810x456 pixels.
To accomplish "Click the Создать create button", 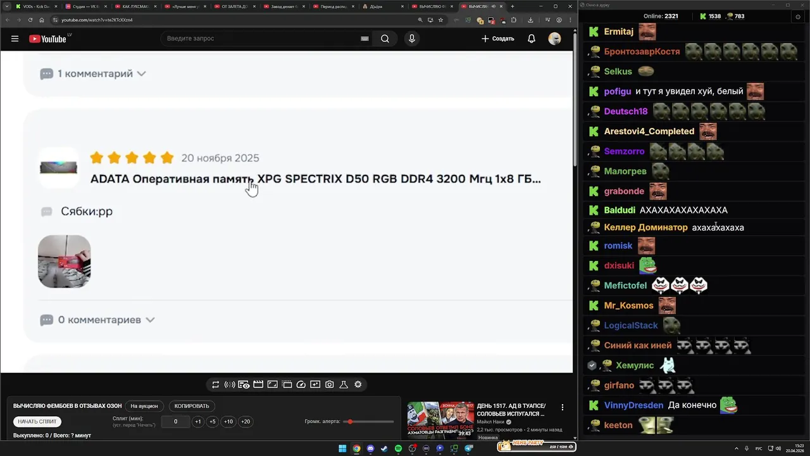I will [x=498, y=39].
